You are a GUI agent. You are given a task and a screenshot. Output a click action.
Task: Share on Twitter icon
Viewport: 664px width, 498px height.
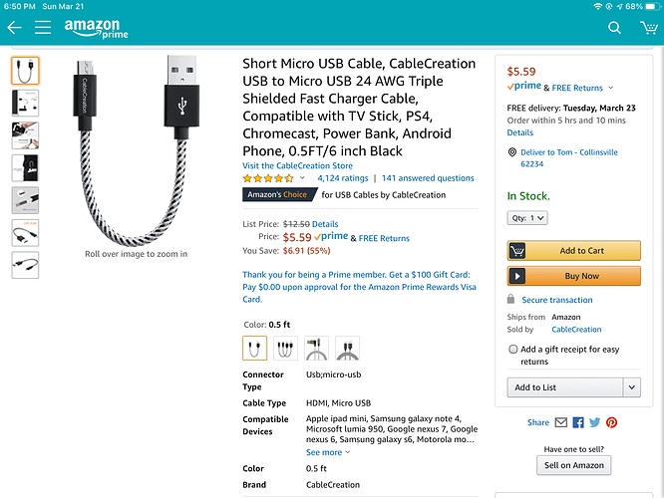[595, 422]
